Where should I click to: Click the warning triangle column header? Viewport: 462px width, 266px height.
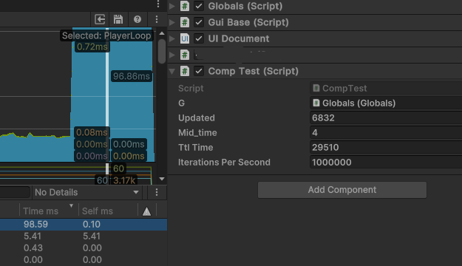click(x=147, y=211)
